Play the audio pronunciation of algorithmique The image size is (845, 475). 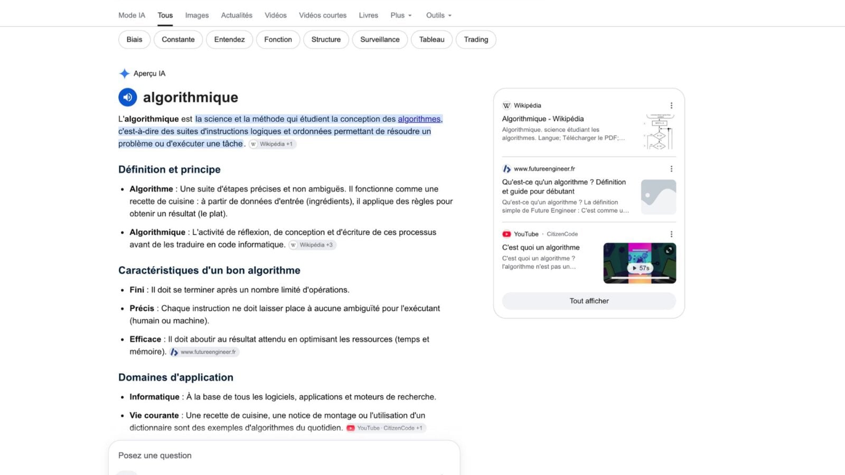[127, 97]
